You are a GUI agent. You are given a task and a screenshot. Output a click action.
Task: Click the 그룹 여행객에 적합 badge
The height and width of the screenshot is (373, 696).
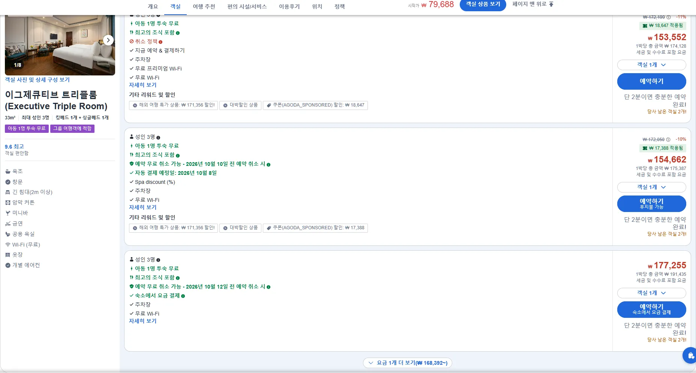point(72,129)
